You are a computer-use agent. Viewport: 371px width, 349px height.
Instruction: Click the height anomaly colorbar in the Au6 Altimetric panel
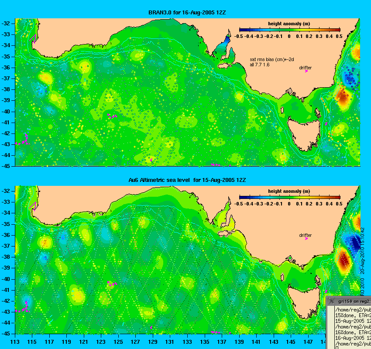[290, 197]
